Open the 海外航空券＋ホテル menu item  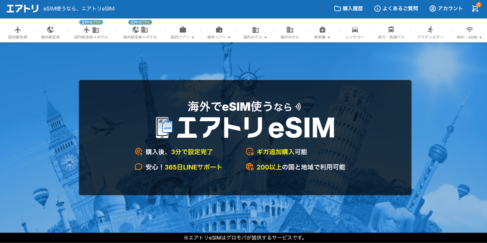tap(140, 32)
